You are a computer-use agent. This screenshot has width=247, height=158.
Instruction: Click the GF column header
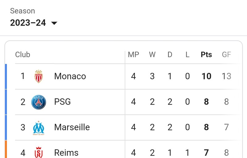pyautogui.click(x=227, y=55)
